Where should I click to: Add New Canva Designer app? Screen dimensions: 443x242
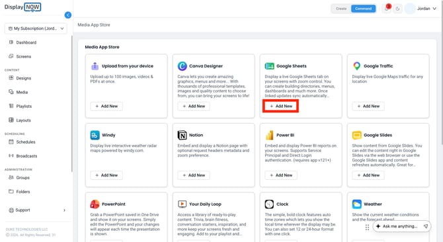click(194, 106)
